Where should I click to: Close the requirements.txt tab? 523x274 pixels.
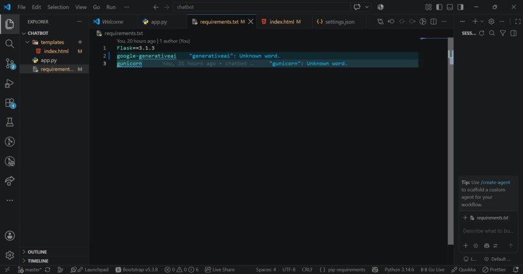(x=250, y=21)
